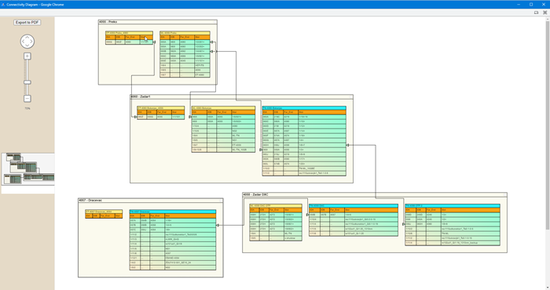This screenshot has height=290, width=550.
Task: Click the cyan title bar of the TN 4058 DXC table
Action: tap(354, 205)
